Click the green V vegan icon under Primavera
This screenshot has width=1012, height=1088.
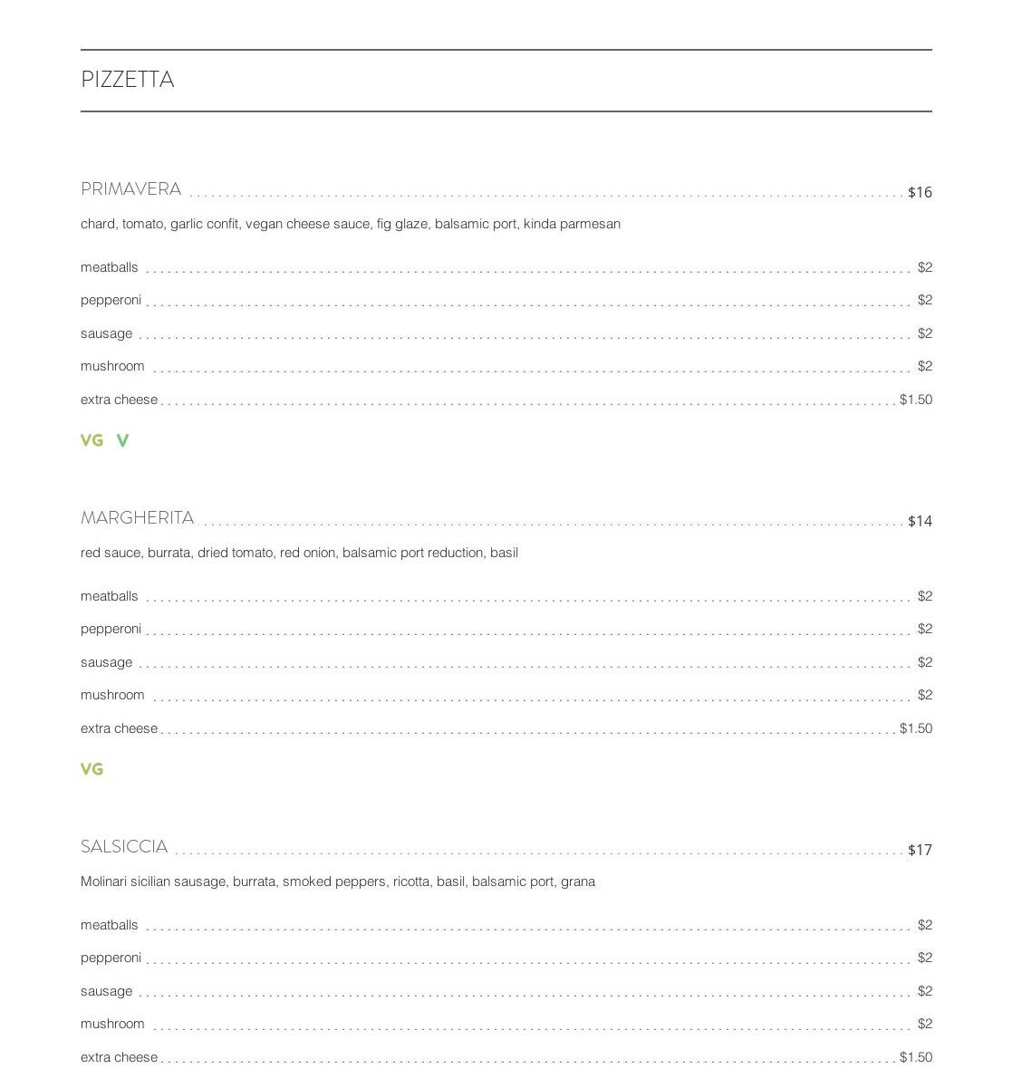[122, 440]
